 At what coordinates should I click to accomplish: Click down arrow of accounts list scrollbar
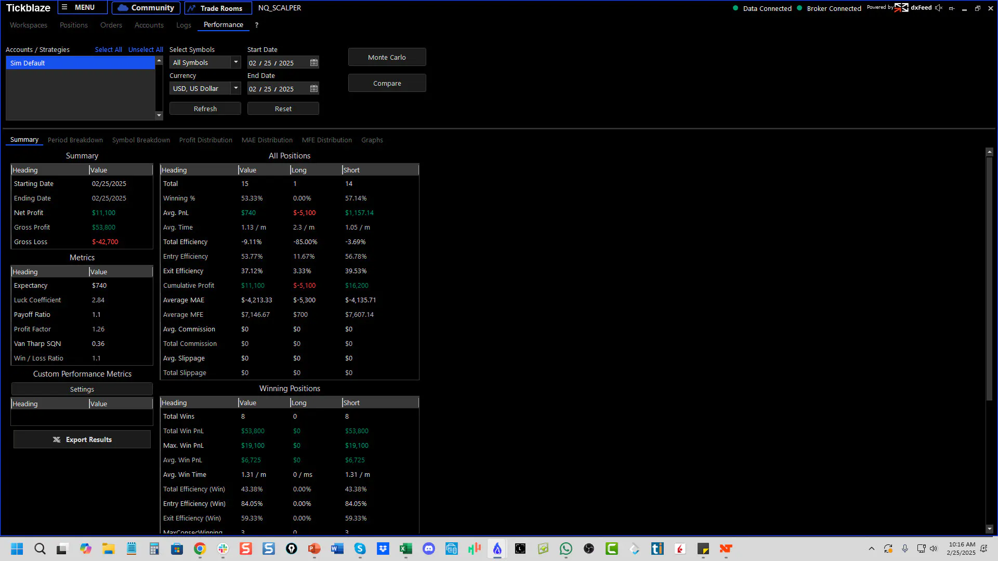tap(159, 115)
